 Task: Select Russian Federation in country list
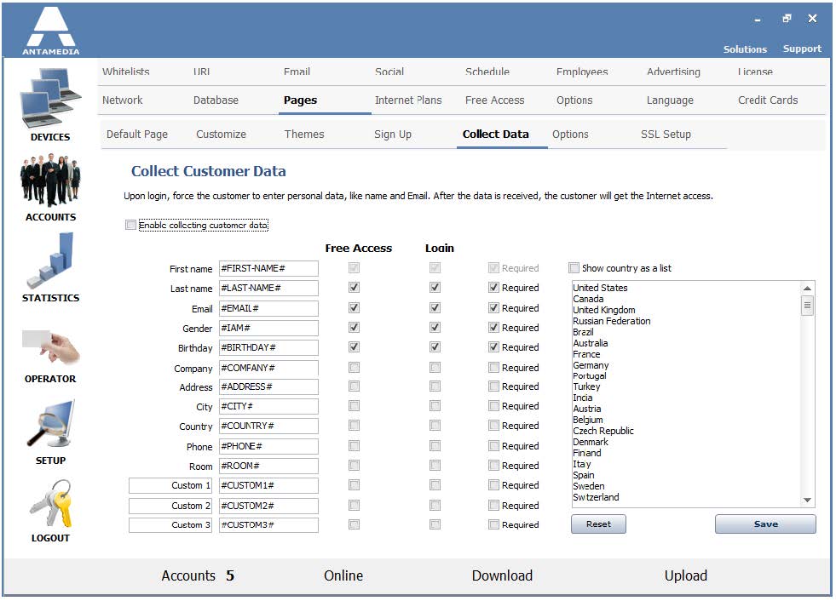point(612,321)
